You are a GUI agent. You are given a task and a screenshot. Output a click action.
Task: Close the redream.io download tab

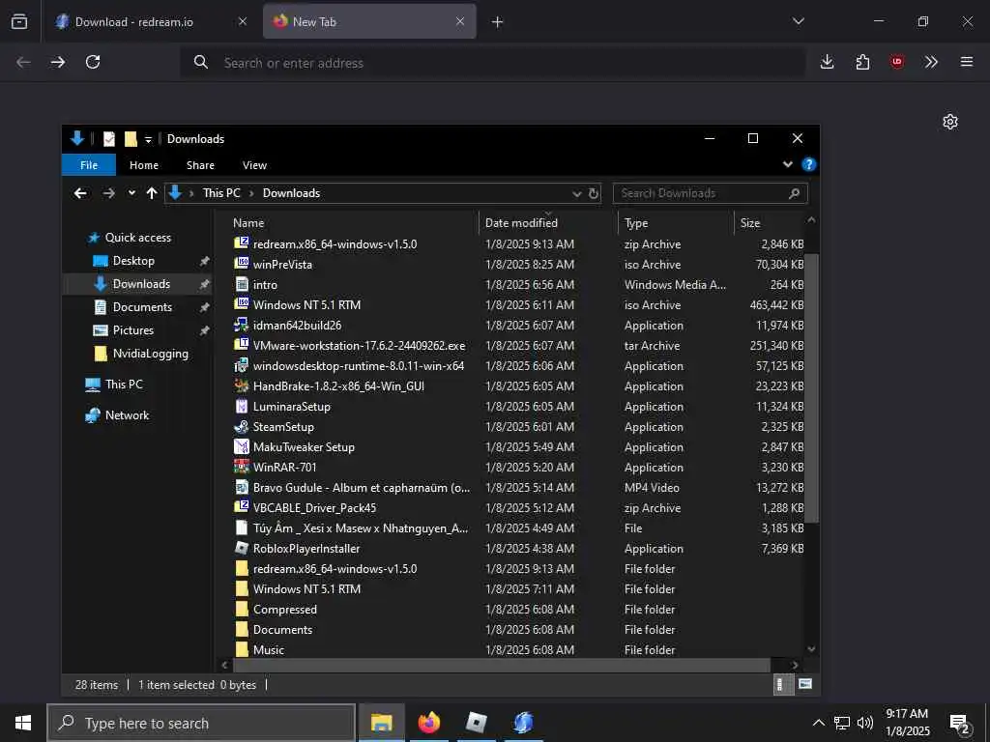243,21
